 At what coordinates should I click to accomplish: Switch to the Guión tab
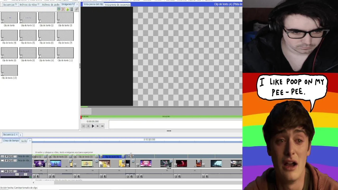coord(24,141)
